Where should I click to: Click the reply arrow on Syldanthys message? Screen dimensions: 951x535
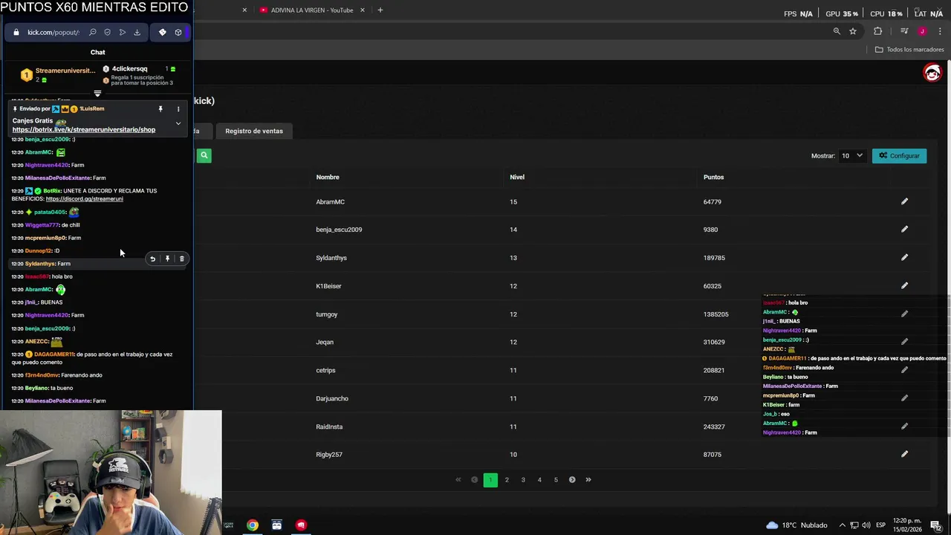coord(152,259)
